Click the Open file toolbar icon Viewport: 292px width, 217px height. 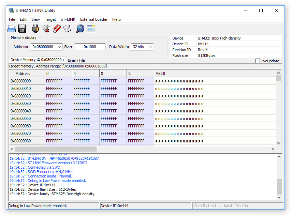[12, 29]
